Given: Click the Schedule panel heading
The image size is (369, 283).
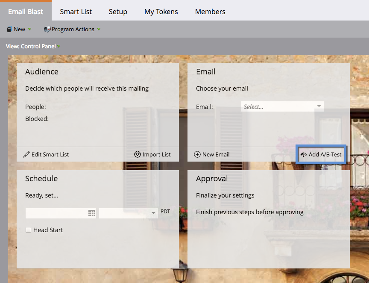Looking at the screenshot, I should click(41, 179).
